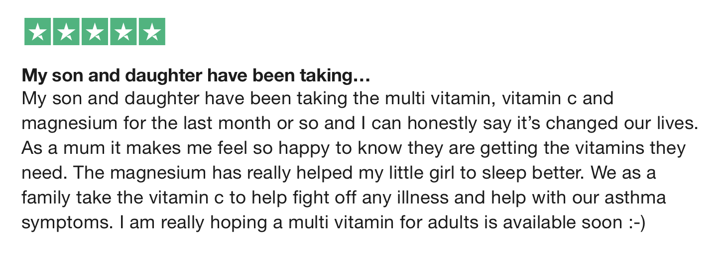Select the third star in the rating
The image size is (720, 268).
(x=95, y=32)
